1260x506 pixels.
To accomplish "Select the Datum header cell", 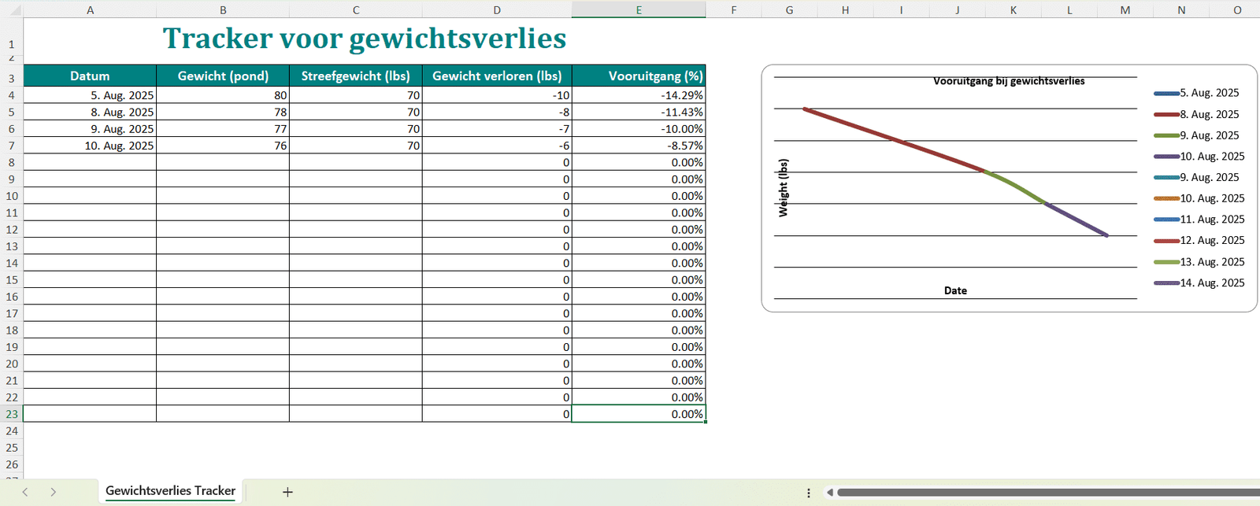I will coord(90,76).
